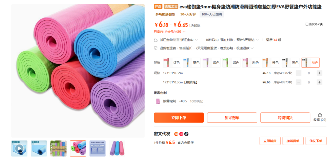Click the shield guarantee icon
The width and height of the screenshot is (331, 160).
click(x=156, y=48)
